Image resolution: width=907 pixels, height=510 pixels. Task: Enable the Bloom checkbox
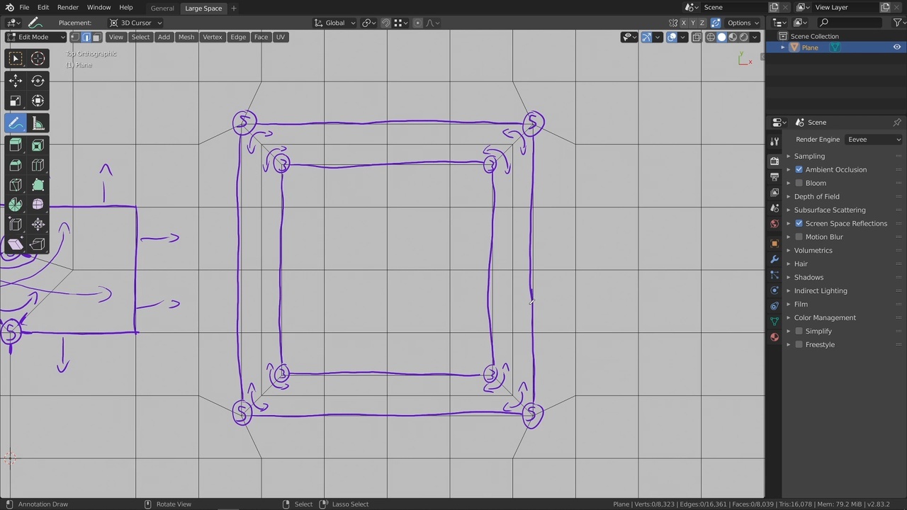[x=799, y=183]
